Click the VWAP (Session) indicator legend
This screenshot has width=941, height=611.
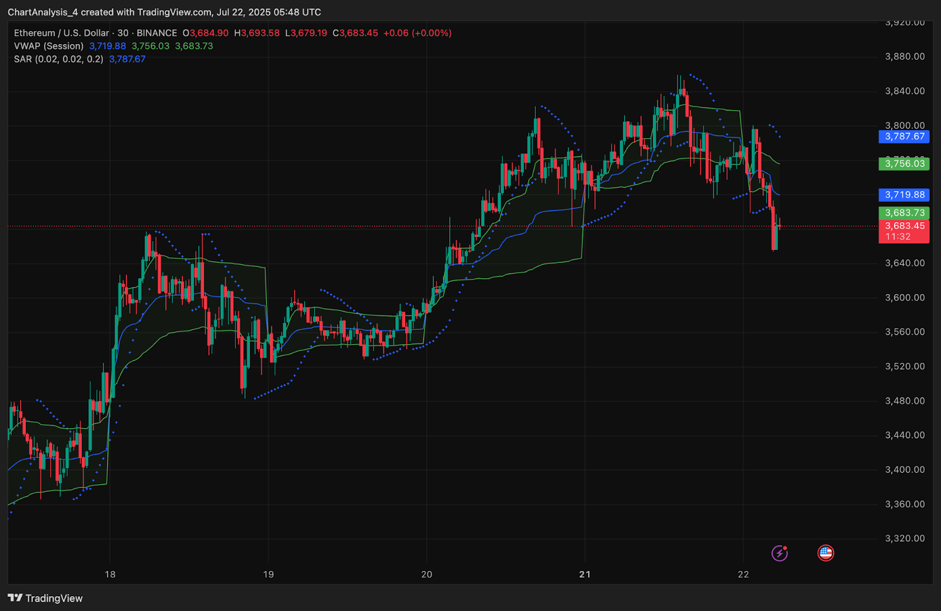click(48, 46)
